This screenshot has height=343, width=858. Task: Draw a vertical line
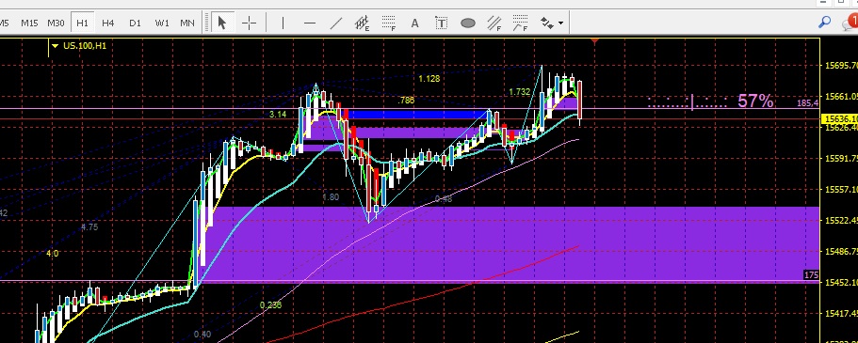pos(283,23)
